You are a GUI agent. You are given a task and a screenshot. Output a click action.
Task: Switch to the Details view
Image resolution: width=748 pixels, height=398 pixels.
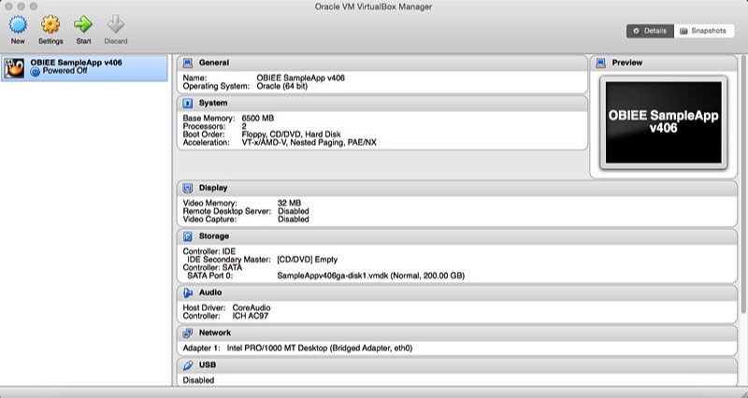650,31
